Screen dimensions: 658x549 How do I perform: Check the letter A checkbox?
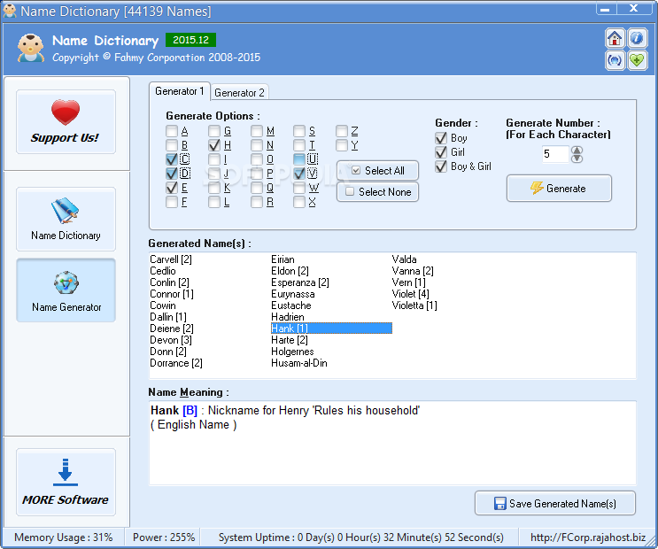(x=172, y=131)
